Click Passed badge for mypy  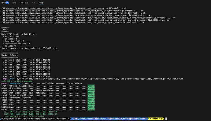91,109
